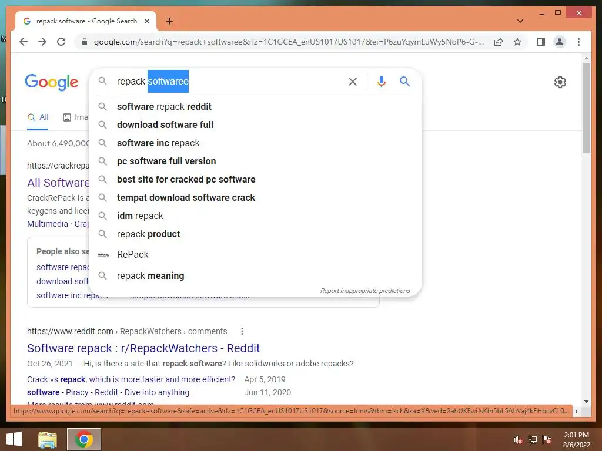Open the 'All Software' search result
The height and width of the screenshot is (451, 602).
[58, 183]
